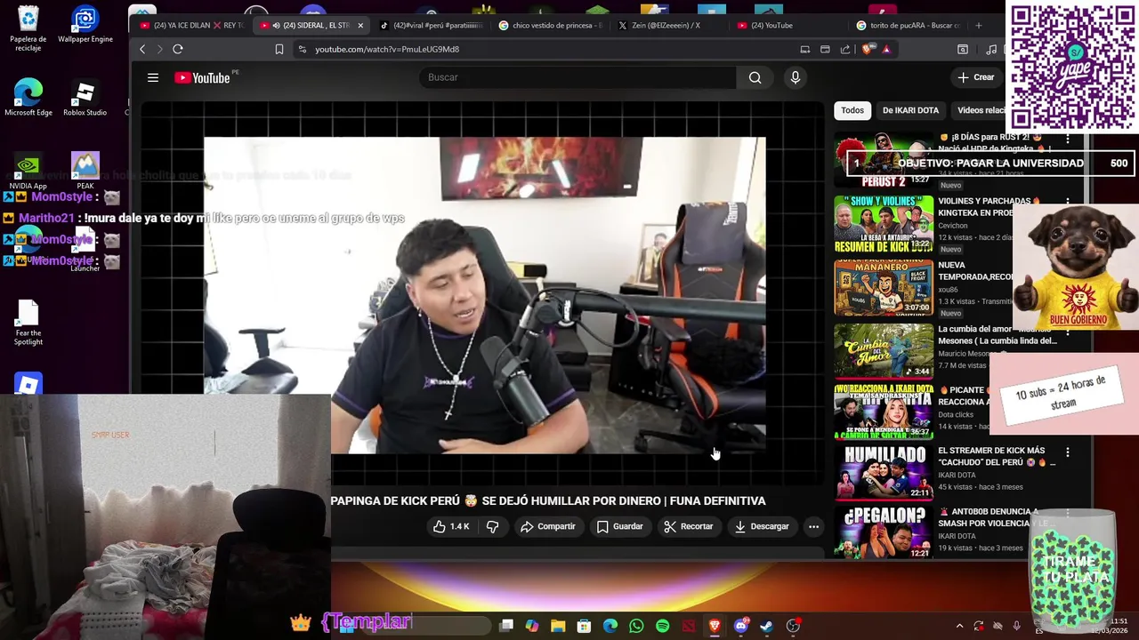The image size is (1139, 640).
Task: Switch to the TikTok #viral #perú tab
Action: pyautogui.click(x=431, y=25)
